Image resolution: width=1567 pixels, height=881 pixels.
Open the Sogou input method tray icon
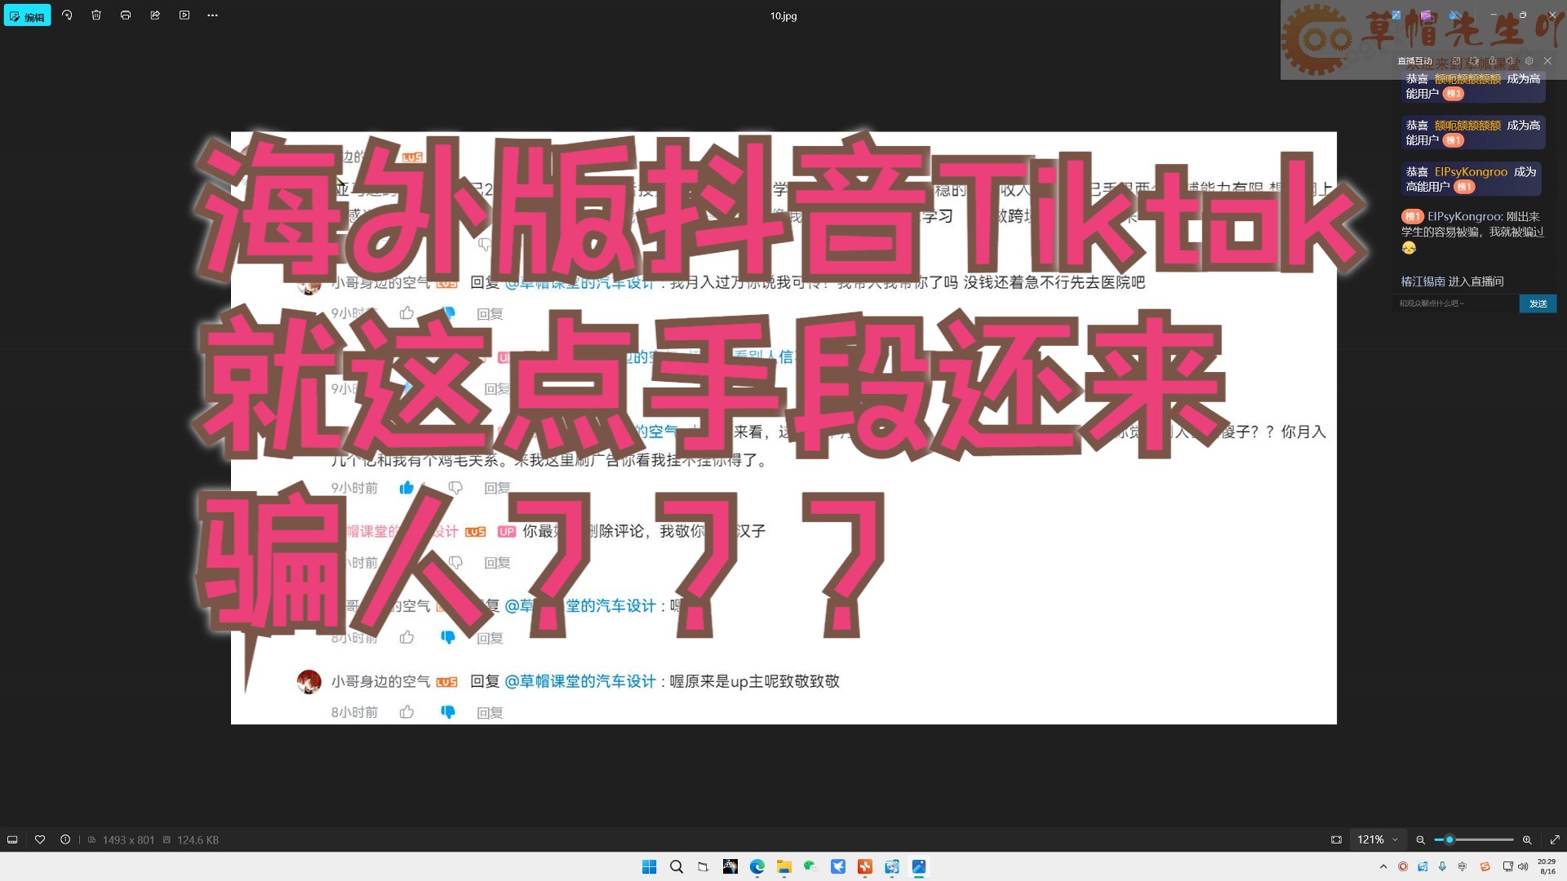[1485, 866]
